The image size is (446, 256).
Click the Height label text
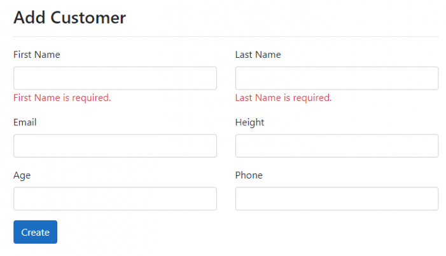point(249,122)
